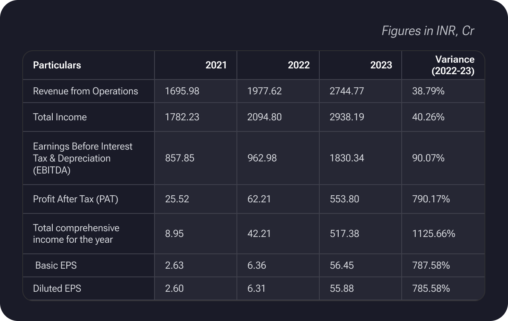The image size is (508, 321).
Task: Select the 2021 column header
Action: coord(216,65)
